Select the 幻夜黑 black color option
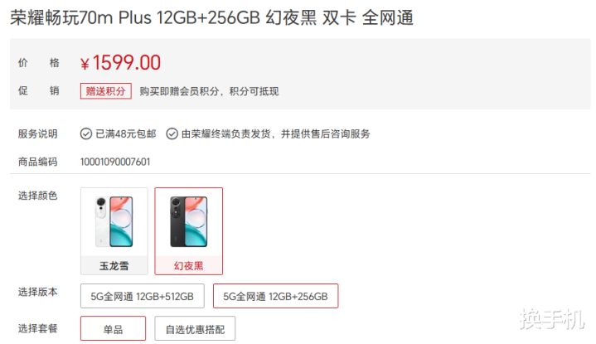This screenshot has height=344, width=596. [x=188, y=231]
